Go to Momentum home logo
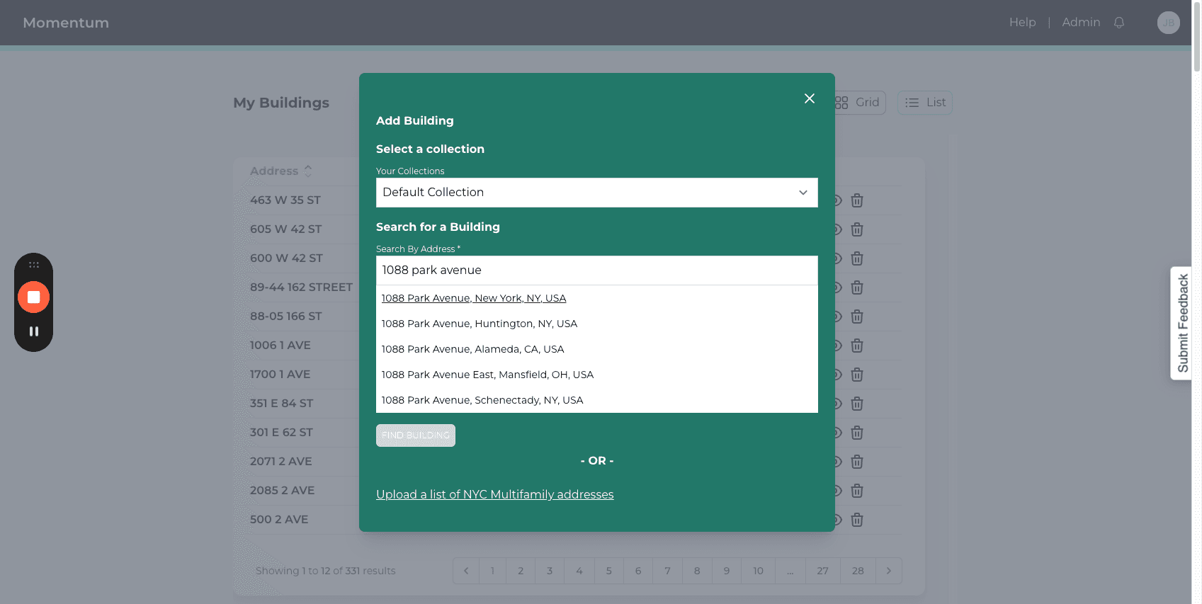The height and width of the screenshot is (604, 1202). pyautogui.click(x=66, y=23)
